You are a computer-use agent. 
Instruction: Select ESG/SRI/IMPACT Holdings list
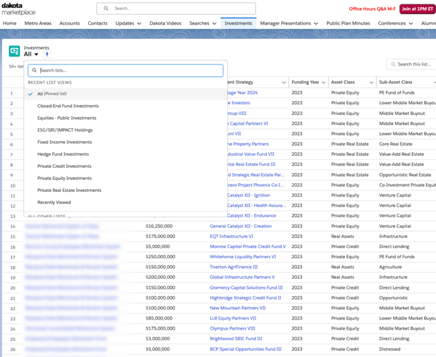pyautogui.click(x=65, y=130)
